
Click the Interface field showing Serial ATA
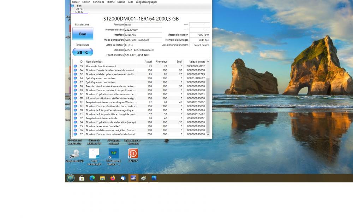[x=143, y=35]
